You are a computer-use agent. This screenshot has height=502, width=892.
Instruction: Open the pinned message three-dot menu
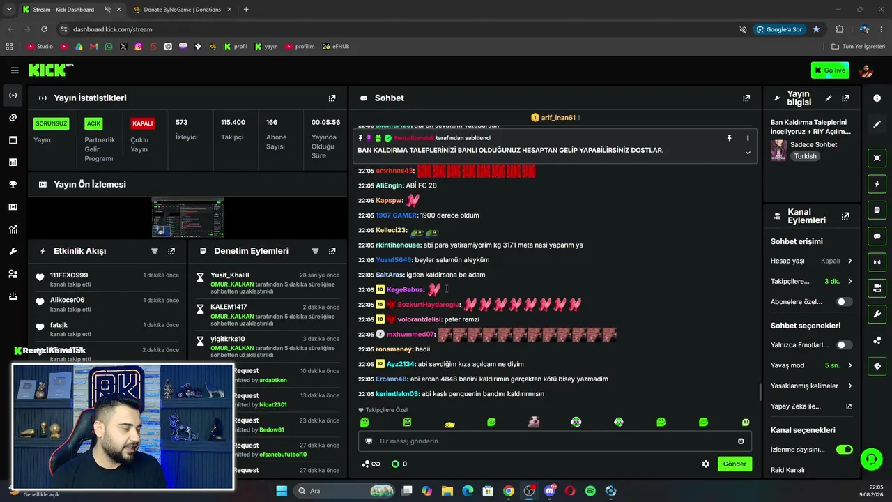click(x=748, y=138)
